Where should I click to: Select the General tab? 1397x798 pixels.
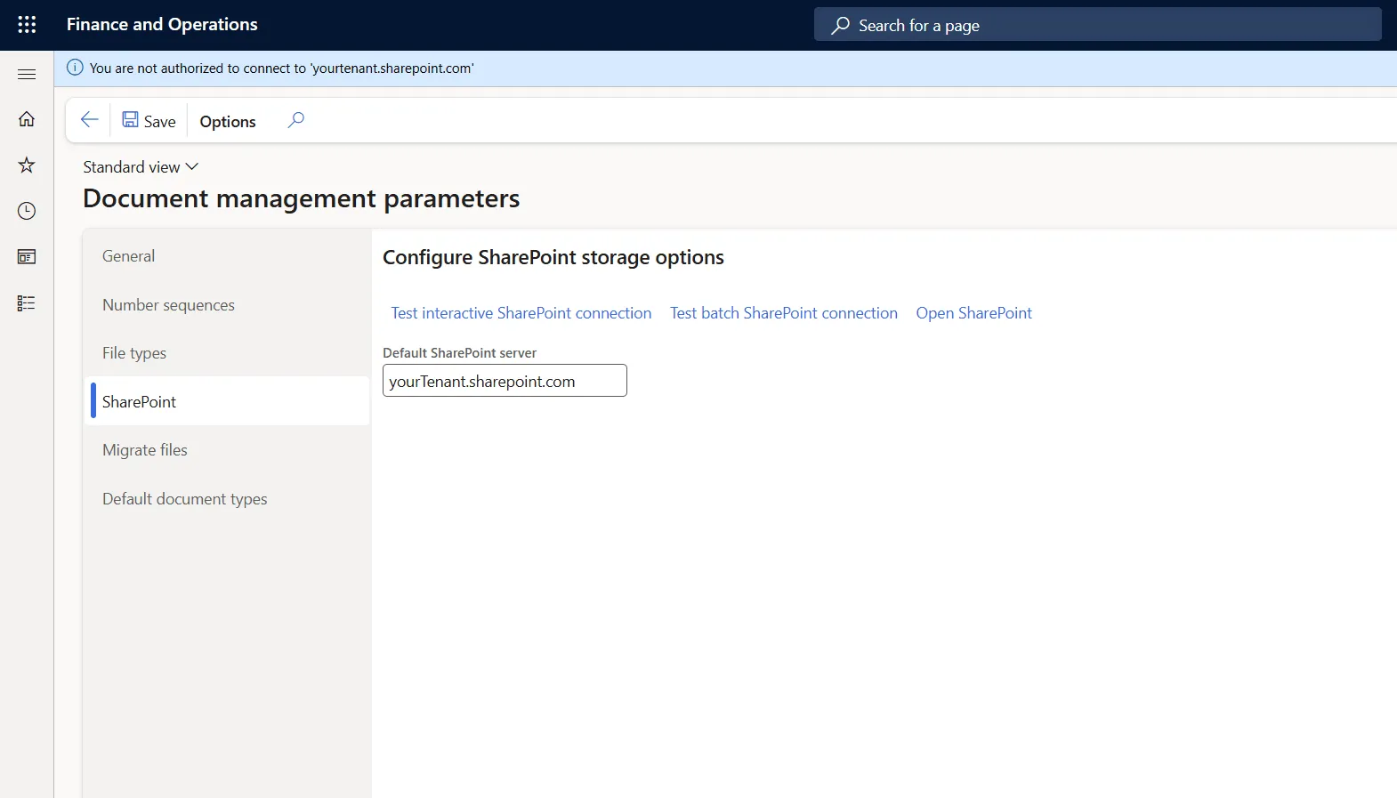[x=227, y=256]
